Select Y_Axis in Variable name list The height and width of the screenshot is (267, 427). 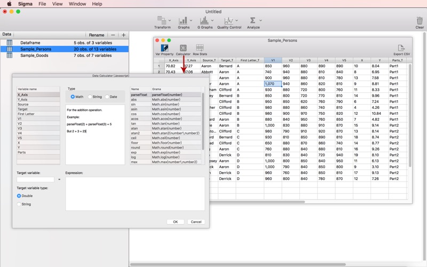pos(38,99)
